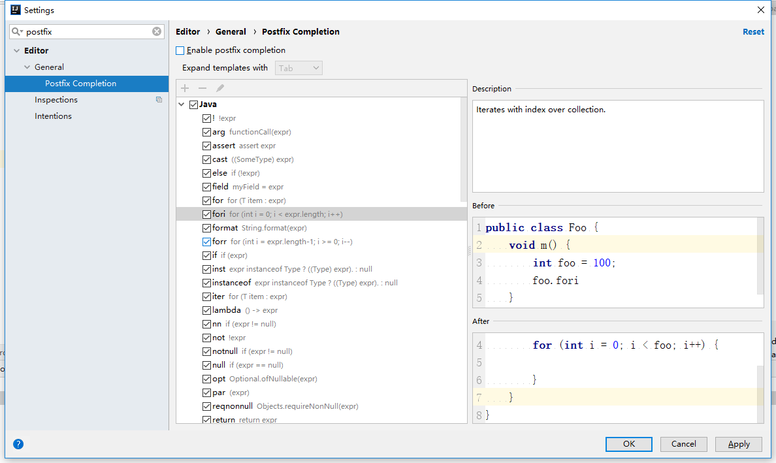Open the Expand templates with dropdown
This screenshot has width=776, height=463.
[x=299, y=67]
